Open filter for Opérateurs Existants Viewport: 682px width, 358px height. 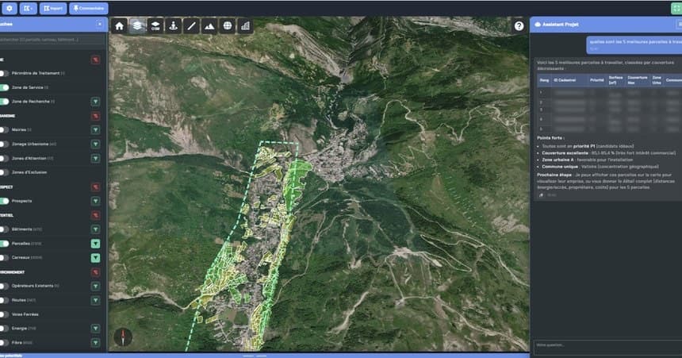click(x=95, y=286)
